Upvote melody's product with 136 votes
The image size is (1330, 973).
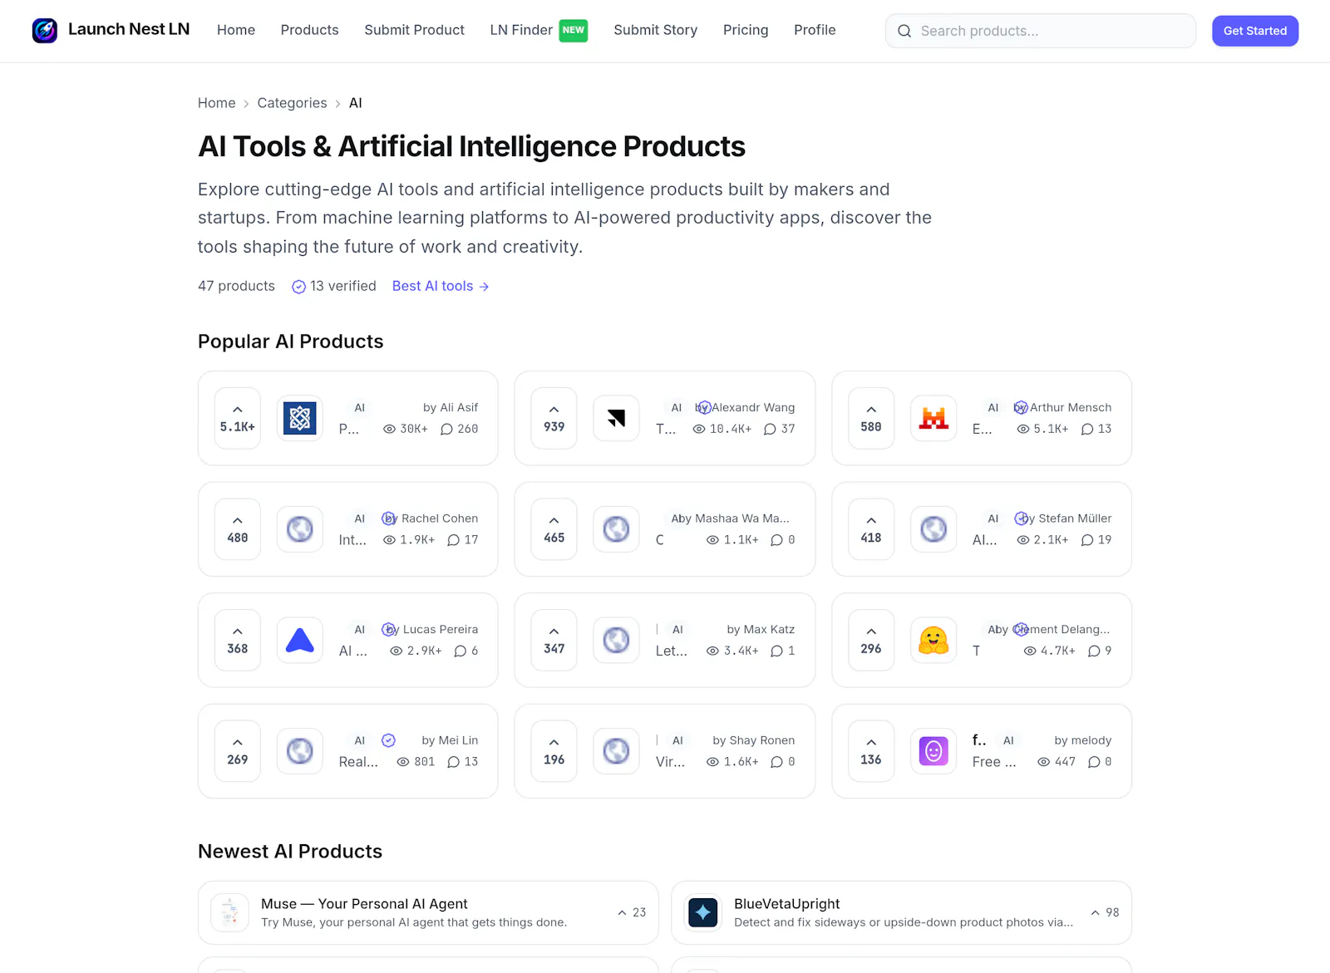[871, 751]
